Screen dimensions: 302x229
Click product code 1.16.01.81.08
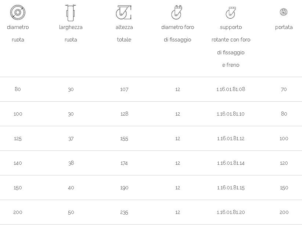[231, 89]
